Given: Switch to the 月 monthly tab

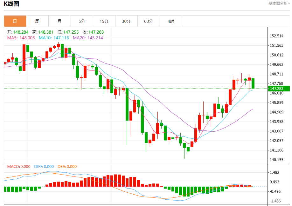Looking at the screenshot, I should tap(59, 21).
